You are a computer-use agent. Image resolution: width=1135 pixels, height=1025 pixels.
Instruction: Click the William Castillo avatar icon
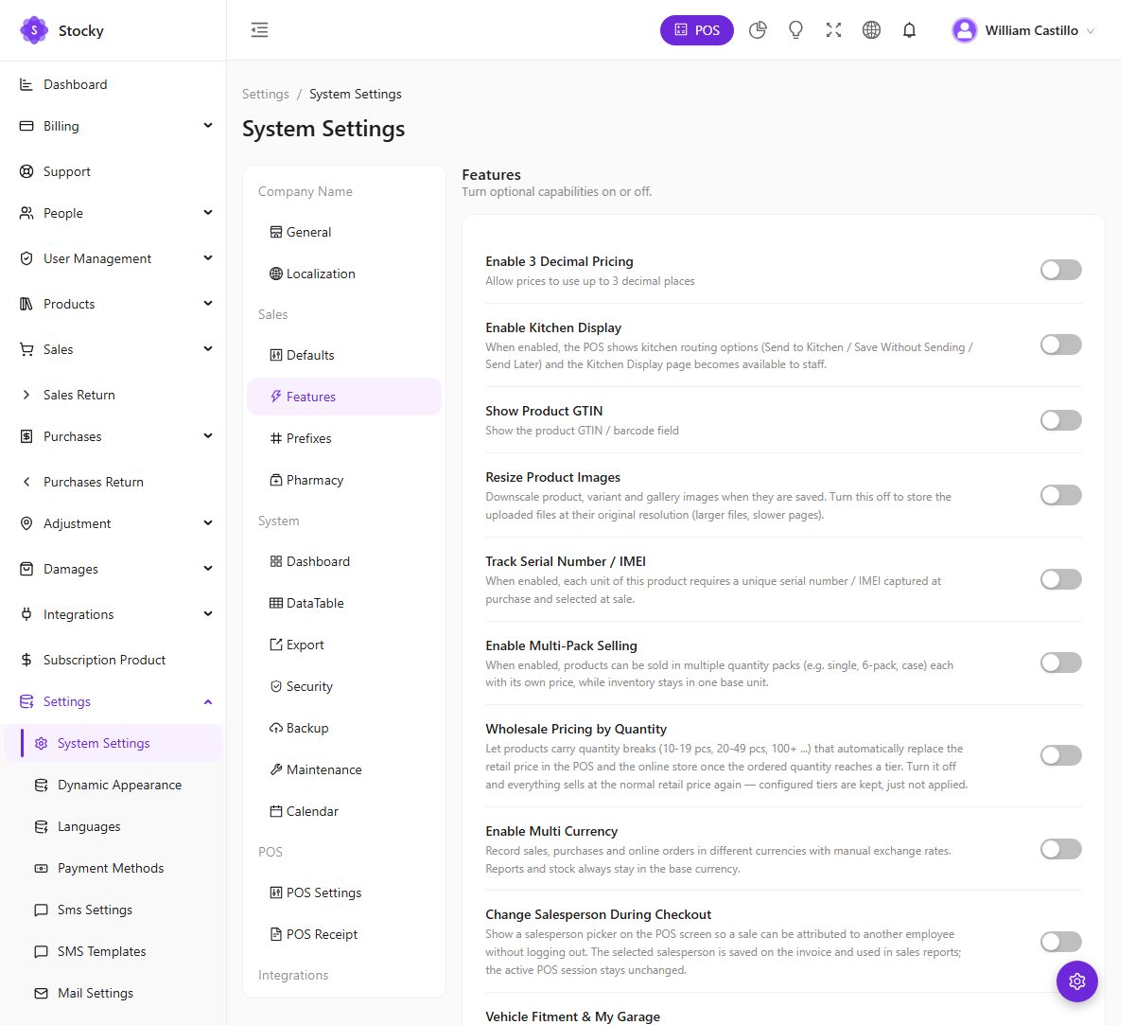(965, 30)
